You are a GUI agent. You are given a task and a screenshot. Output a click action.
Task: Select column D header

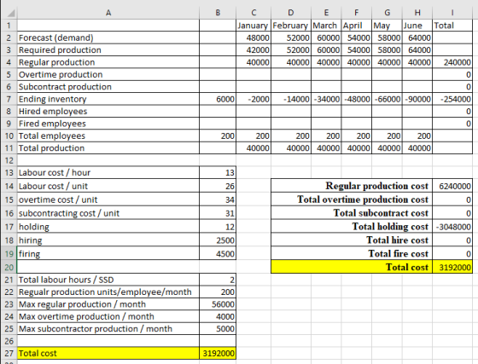[x=291, y=13]
